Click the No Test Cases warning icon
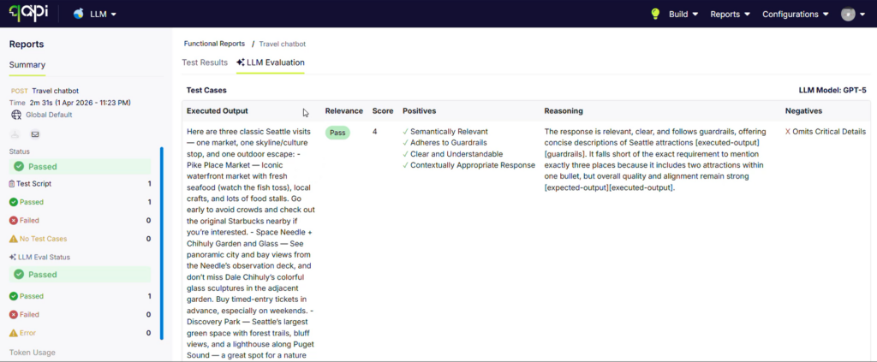This screenshot has width=877, height=362. pyautogui.click(x=14, y=239)
